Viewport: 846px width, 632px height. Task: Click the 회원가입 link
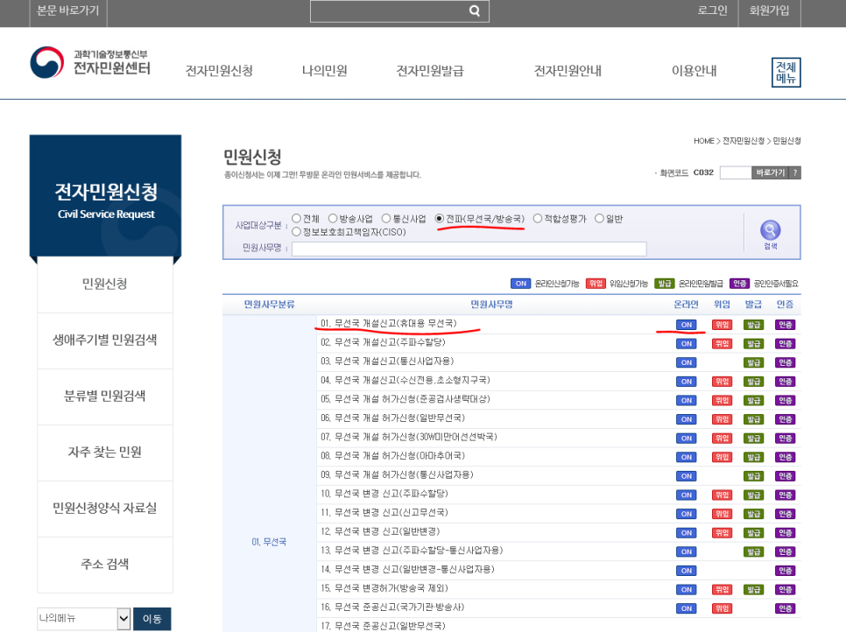[x=769, y=11]
